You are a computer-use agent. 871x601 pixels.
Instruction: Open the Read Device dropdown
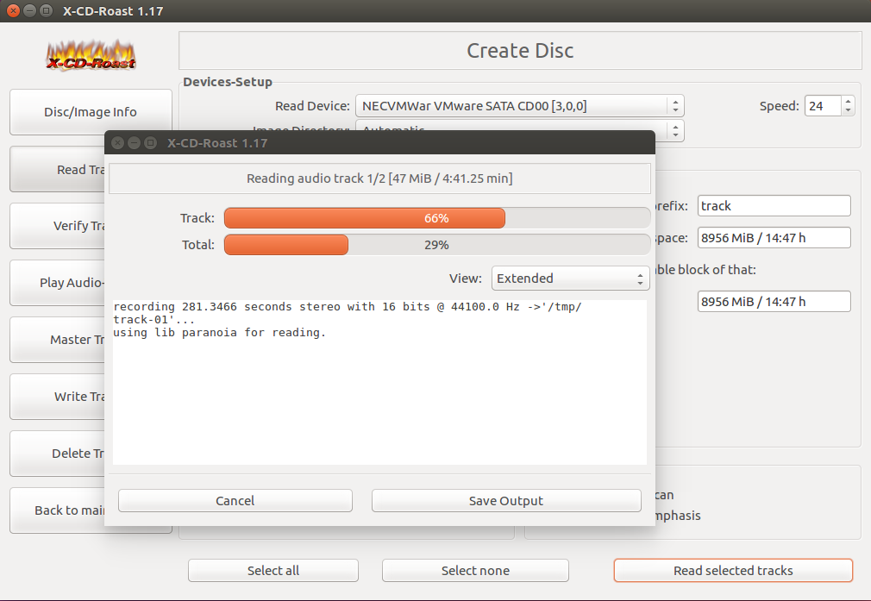(x=519, y=105)
